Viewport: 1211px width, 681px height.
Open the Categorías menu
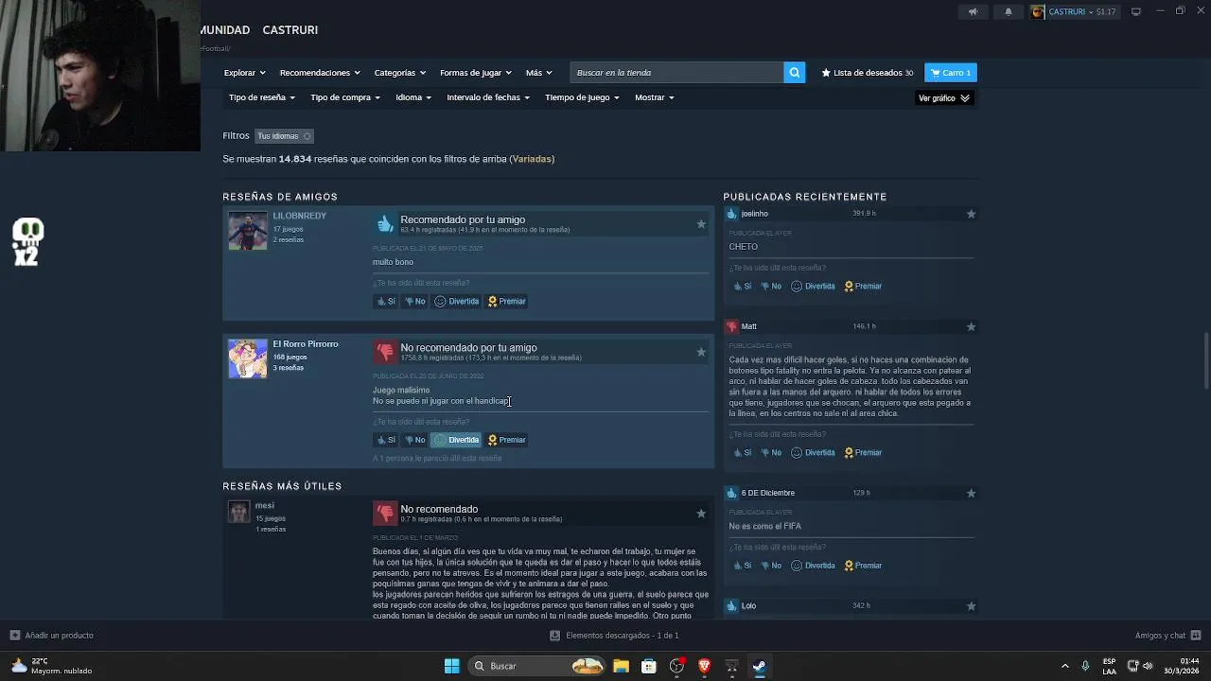tap(399, 73)
